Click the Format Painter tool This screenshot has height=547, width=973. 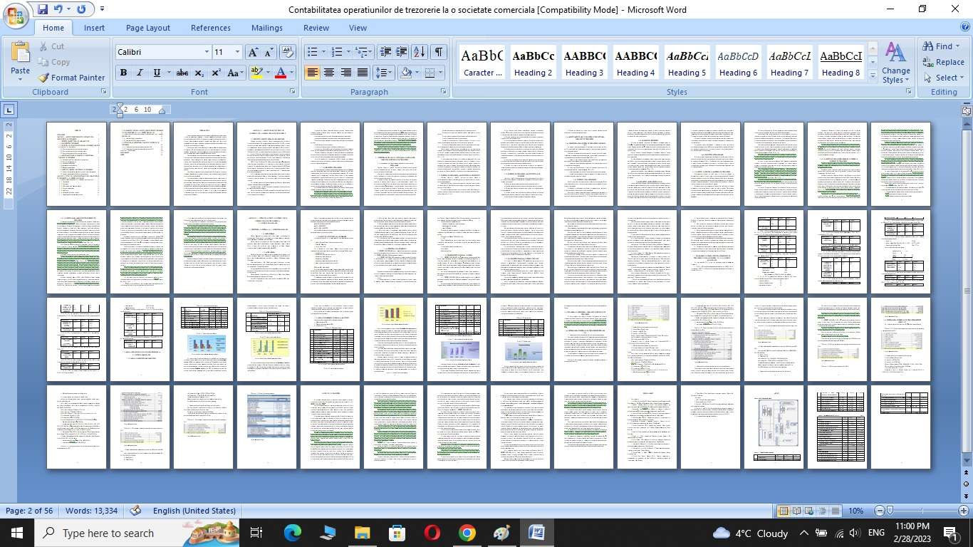[71, 78]
